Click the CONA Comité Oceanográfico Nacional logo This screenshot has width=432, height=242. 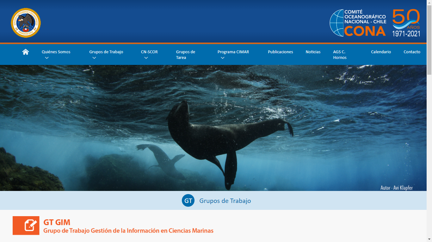click(x=358, y=23)
